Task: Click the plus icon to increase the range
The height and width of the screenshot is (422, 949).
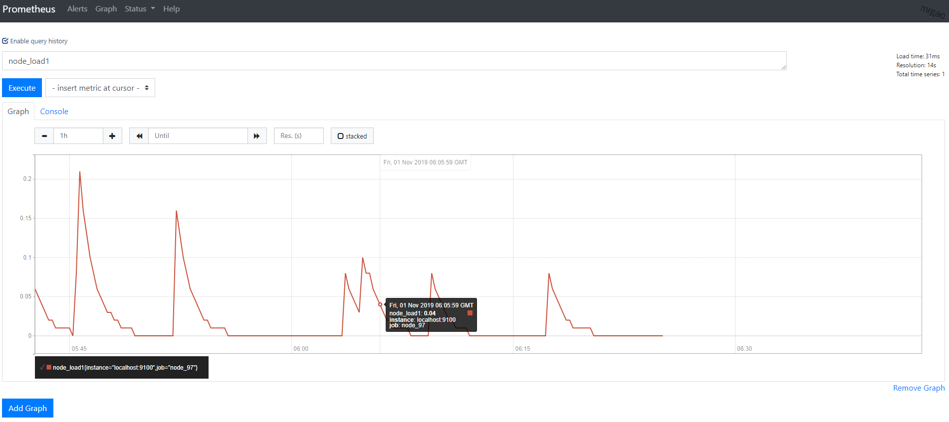Action: click(x=112, y=136)
